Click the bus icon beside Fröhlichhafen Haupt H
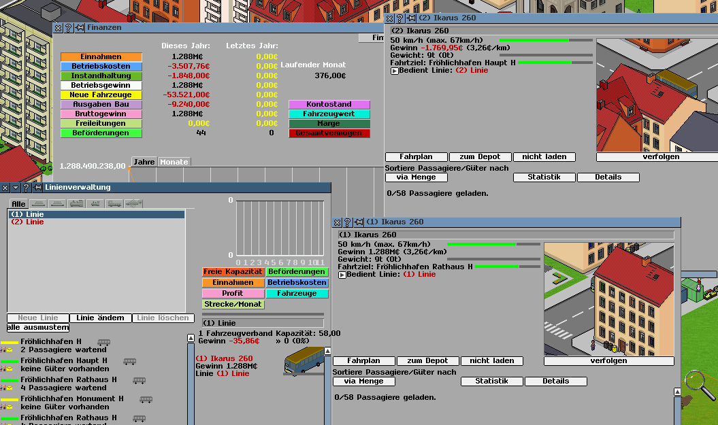Viewport: 718px width, 425px height. tap(129, 361)
